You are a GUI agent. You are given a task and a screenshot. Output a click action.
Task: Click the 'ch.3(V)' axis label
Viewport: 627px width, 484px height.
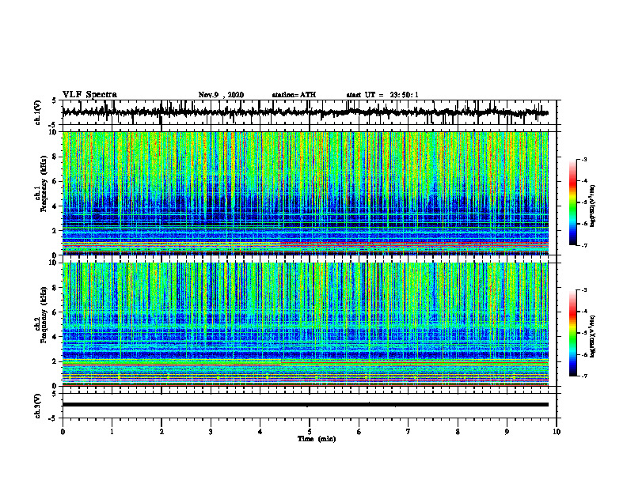click(x=37, y=406)
